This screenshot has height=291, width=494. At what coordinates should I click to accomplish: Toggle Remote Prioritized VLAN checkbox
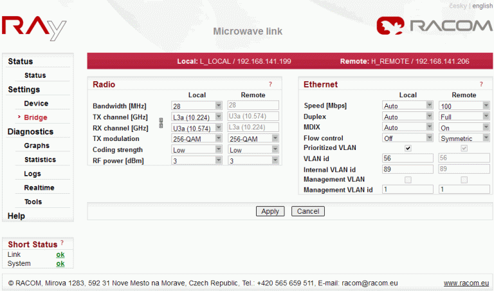(x=464, y=148)
